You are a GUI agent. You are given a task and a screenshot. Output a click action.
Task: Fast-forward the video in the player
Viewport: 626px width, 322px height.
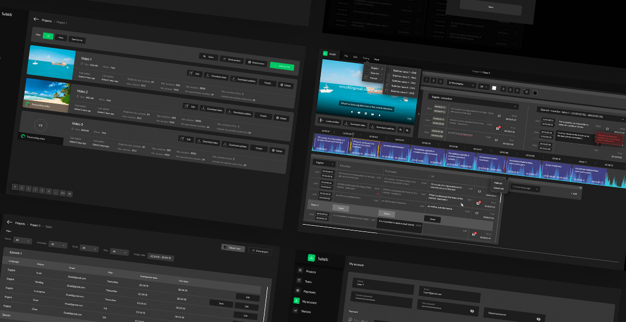point(372,114)
